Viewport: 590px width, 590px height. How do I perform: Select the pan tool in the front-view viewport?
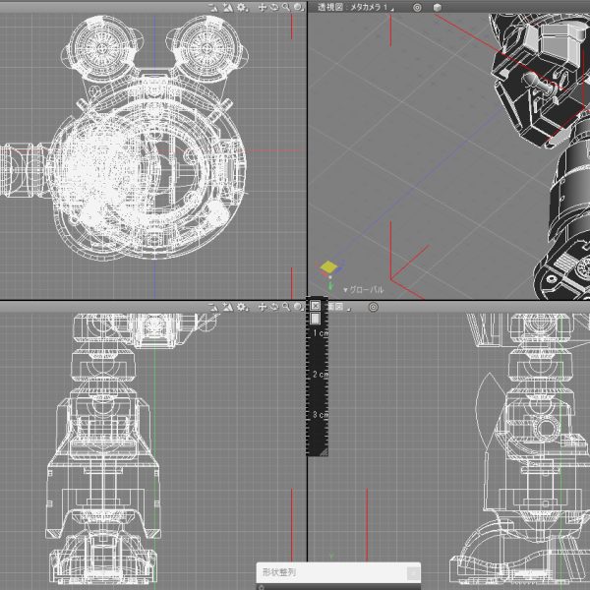pos(262,308)
